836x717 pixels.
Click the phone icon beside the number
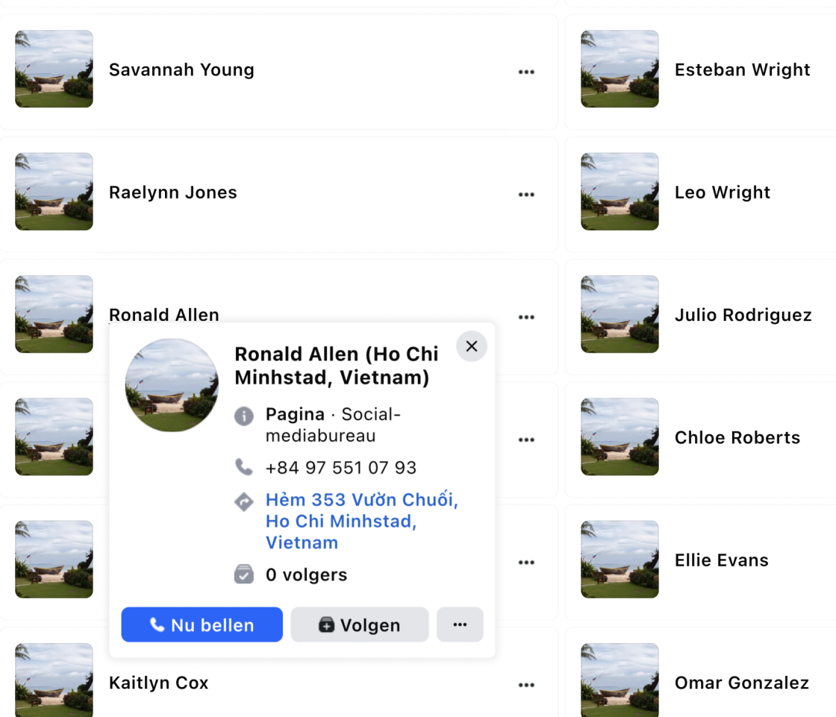(x=244, y=467)
